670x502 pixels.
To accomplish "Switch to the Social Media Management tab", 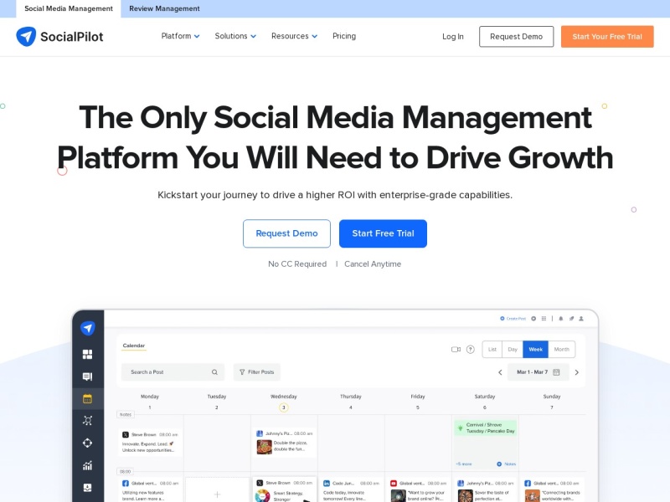I will point(69,8).
